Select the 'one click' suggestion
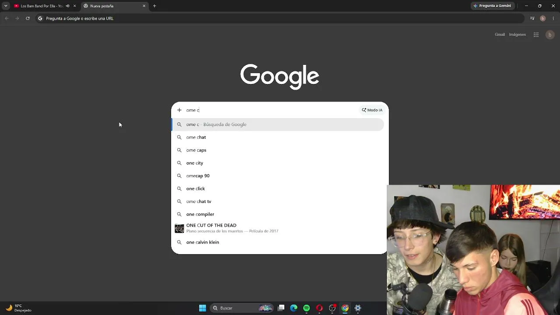This screenshot has height=315, width=560. pyautogui.click(x=277, y=189)
